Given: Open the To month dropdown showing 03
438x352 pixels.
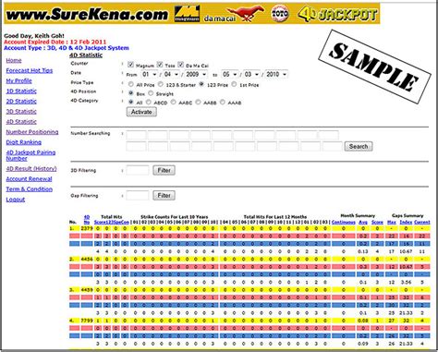Looking at the screenshot, I should 251,74.
